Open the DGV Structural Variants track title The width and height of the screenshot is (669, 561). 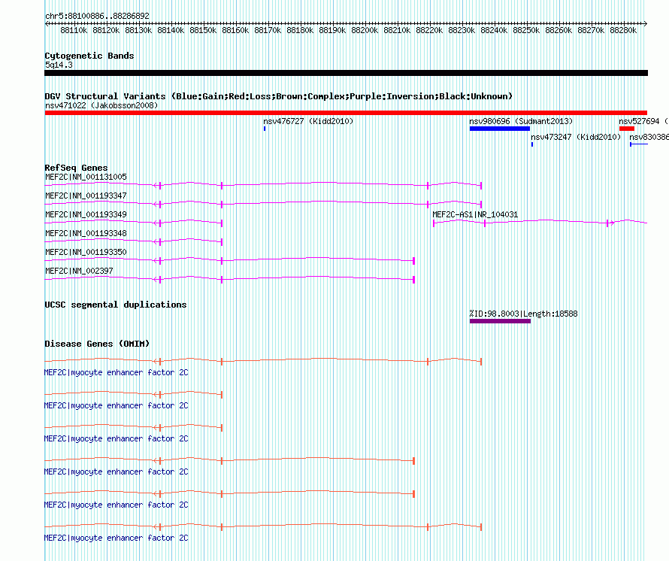(x=279, y=96)
